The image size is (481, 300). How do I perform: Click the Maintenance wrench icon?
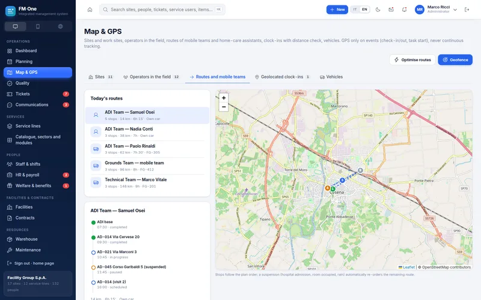10,250
